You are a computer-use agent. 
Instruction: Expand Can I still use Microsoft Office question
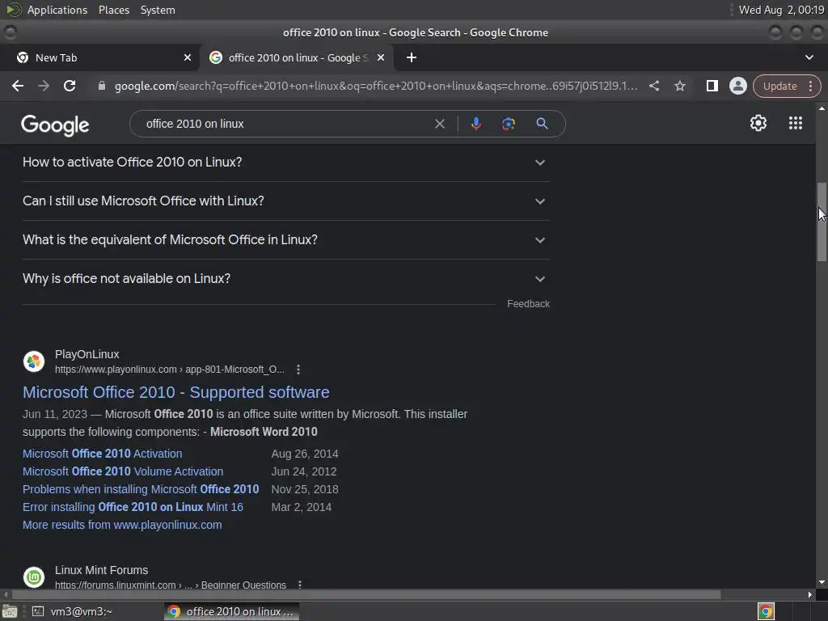pos(285,201)
